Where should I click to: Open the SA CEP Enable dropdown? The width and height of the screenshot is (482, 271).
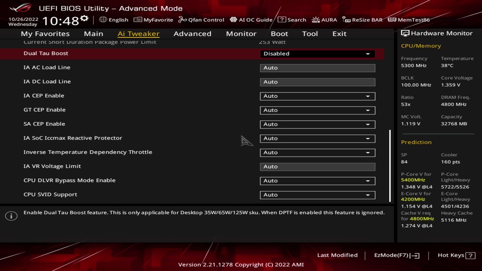[317, 124]
